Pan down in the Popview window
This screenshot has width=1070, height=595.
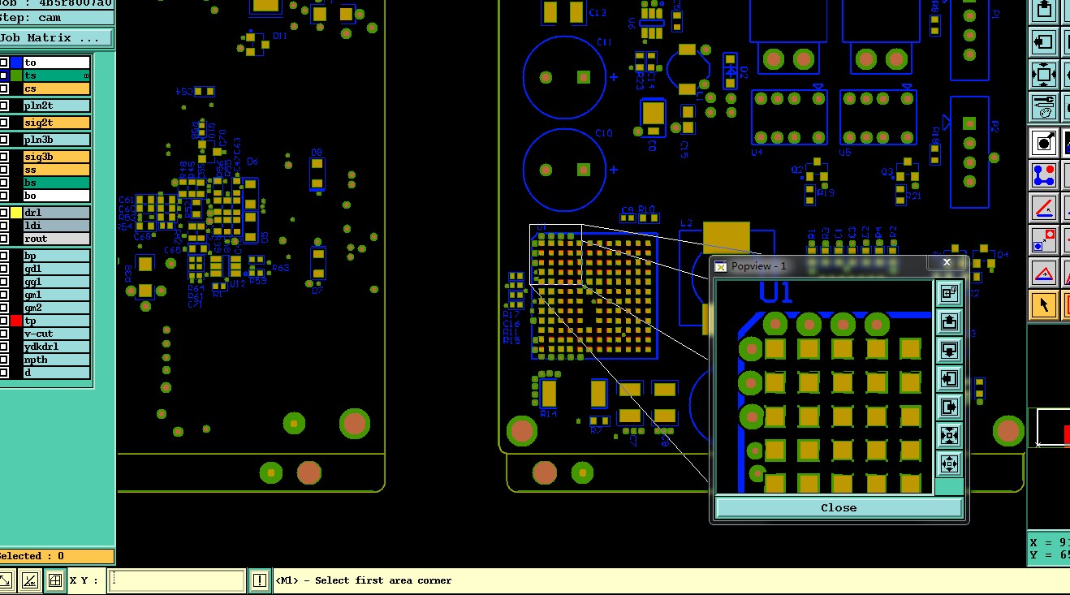pos(949,350)
